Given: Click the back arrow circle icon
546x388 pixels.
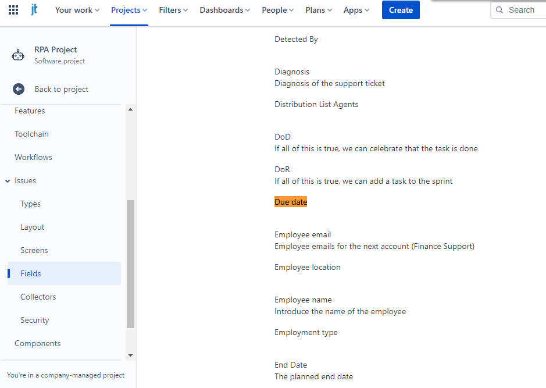Looking at the screenshot, I should (x=19, y=89).
